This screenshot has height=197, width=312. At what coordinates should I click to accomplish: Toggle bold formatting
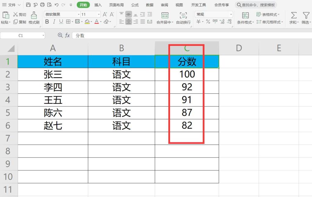pos(47,22)
